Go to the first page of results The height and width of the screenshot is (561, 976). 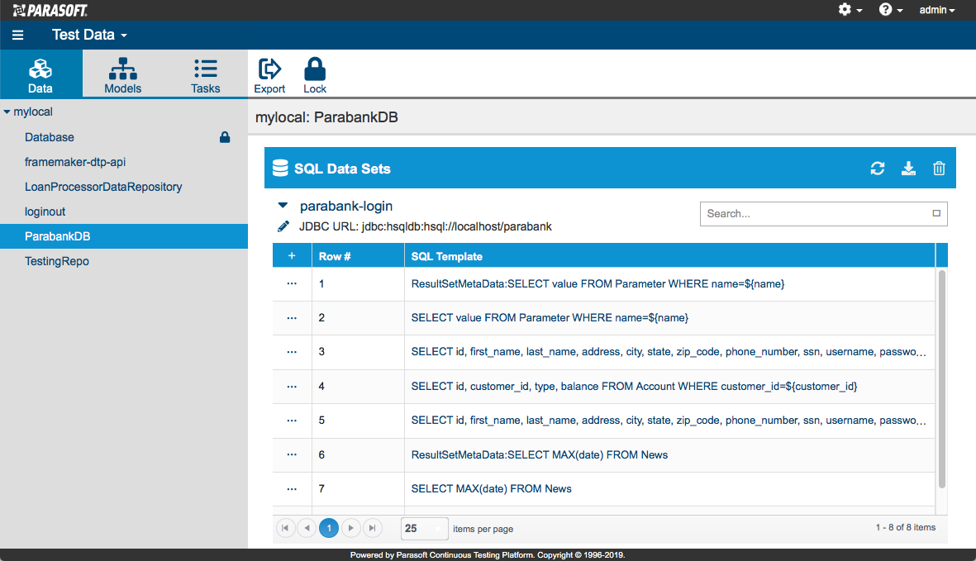point(285,528)
